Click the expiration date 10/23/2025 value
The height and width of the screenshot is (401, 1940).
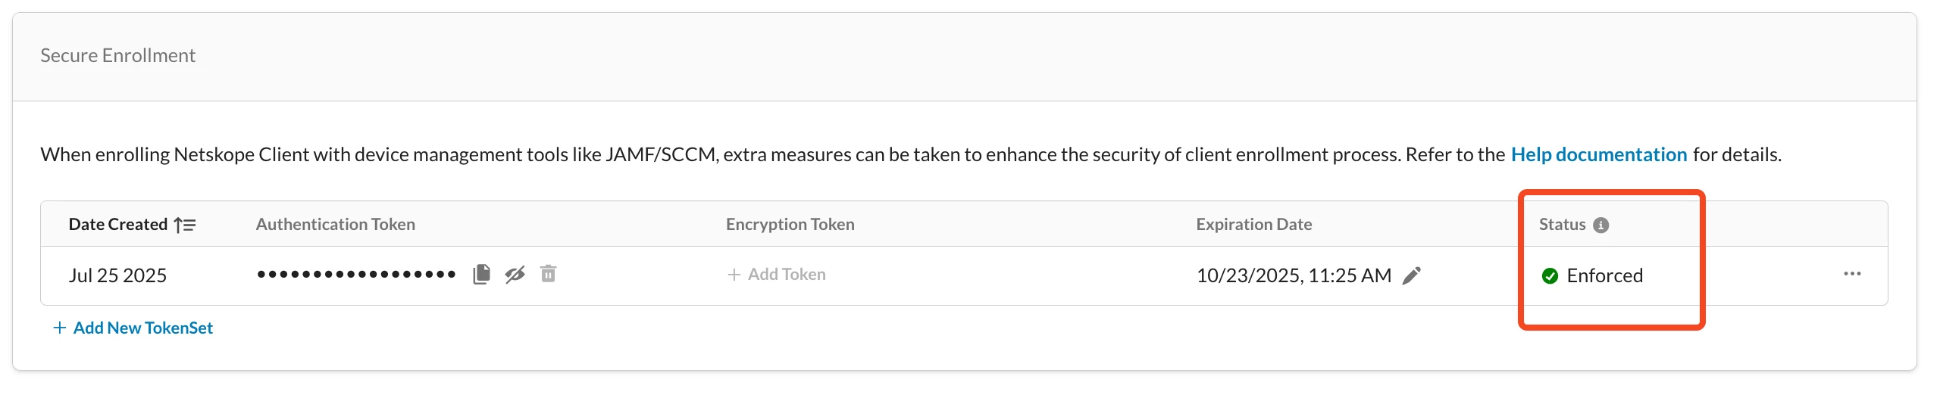(1294, 275)
